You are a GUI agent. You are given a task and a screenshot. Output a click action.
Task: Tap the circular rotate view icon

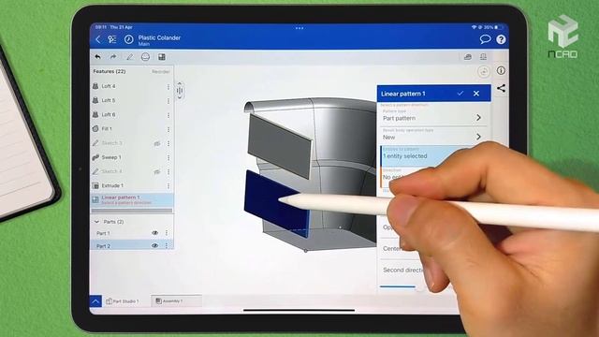(x=484, y=71)
